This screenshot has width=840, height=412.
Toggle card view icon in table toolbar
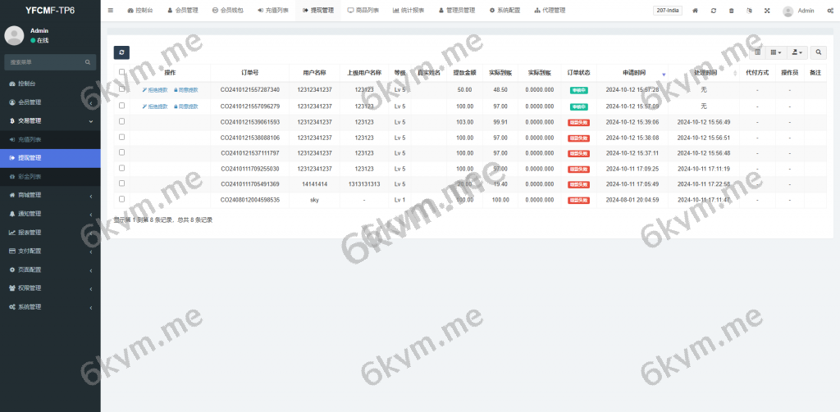757,52
